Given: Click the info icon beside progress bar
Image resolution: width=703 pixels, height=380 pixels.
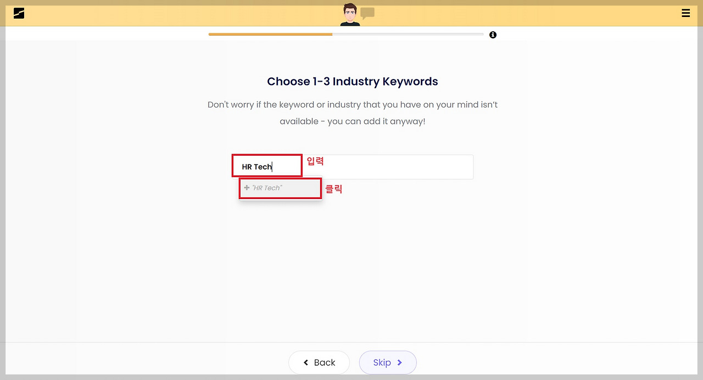Looking at the screenshot, I should click(x=493, y=35).
